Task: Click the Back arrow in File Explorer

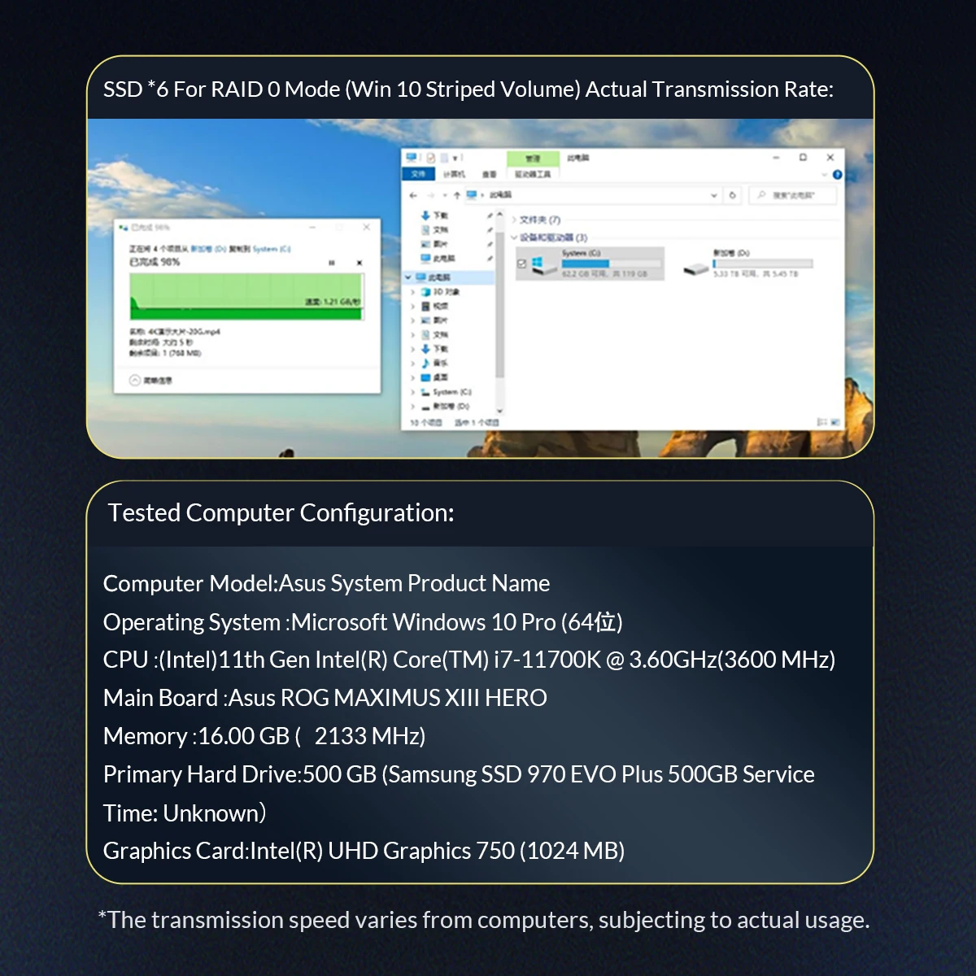Action: click(x=413, y=195)
